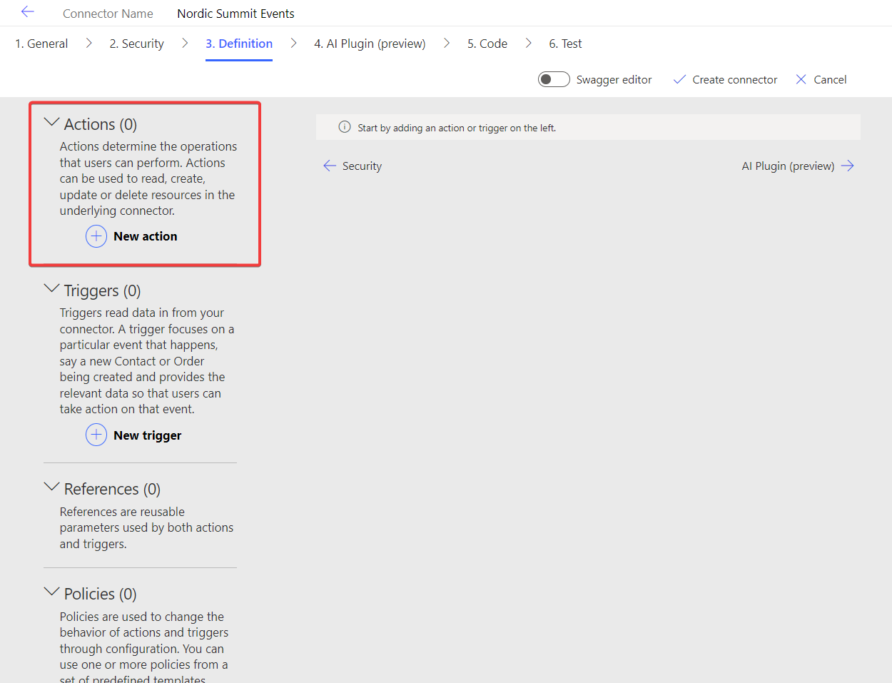The image size is (892, 683).
Task: Click the Nordic Summit Events connector name field
Action: (235, 14)
